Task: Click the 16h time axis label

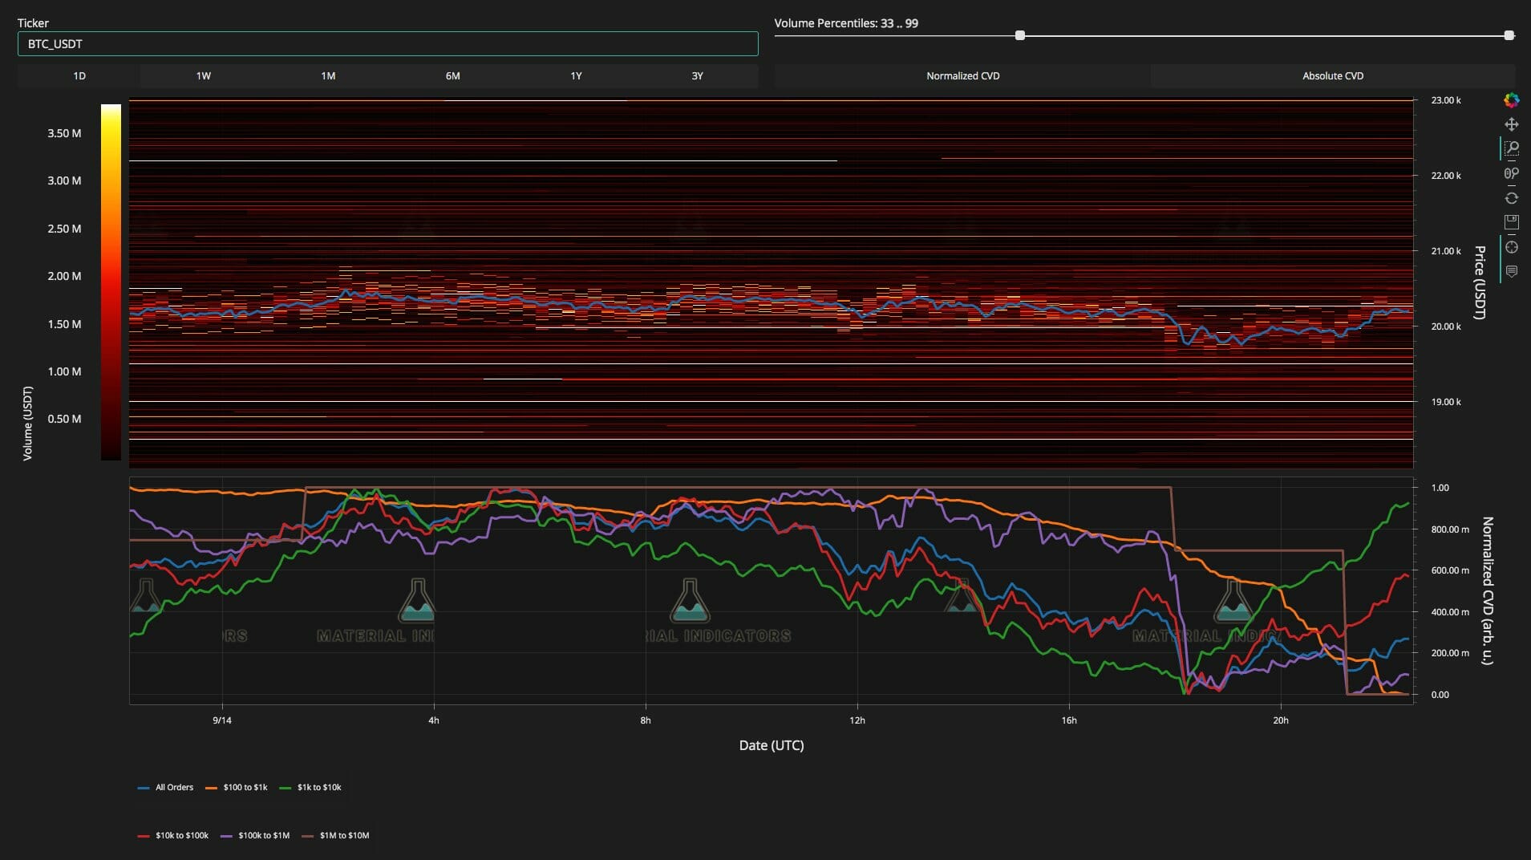Action: (x=1069, y=720)
